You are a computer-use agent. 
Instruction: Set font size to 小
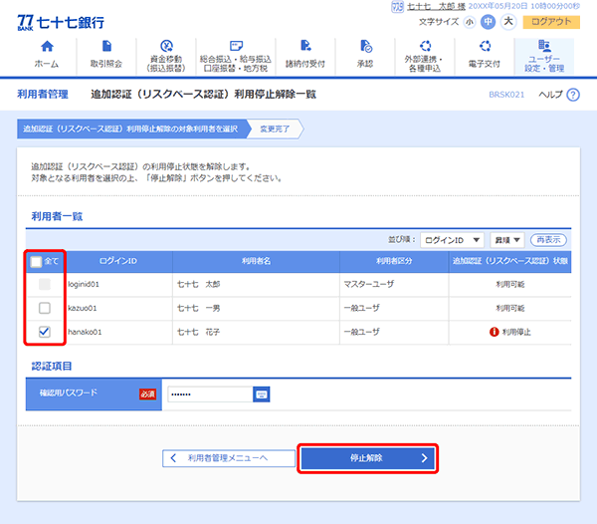(x=470, y=22)
